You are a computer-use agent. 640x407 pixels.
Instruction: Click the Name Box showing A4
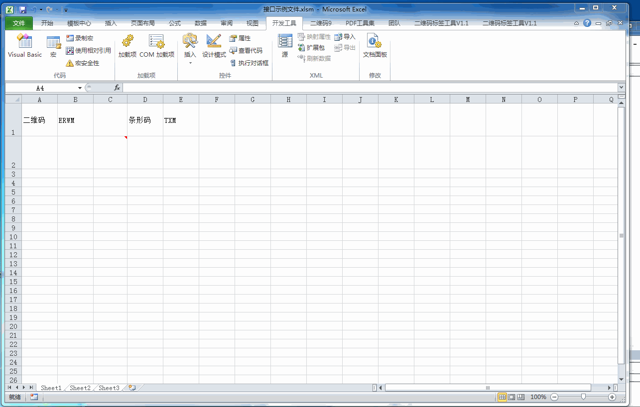[x=40, y=88]
